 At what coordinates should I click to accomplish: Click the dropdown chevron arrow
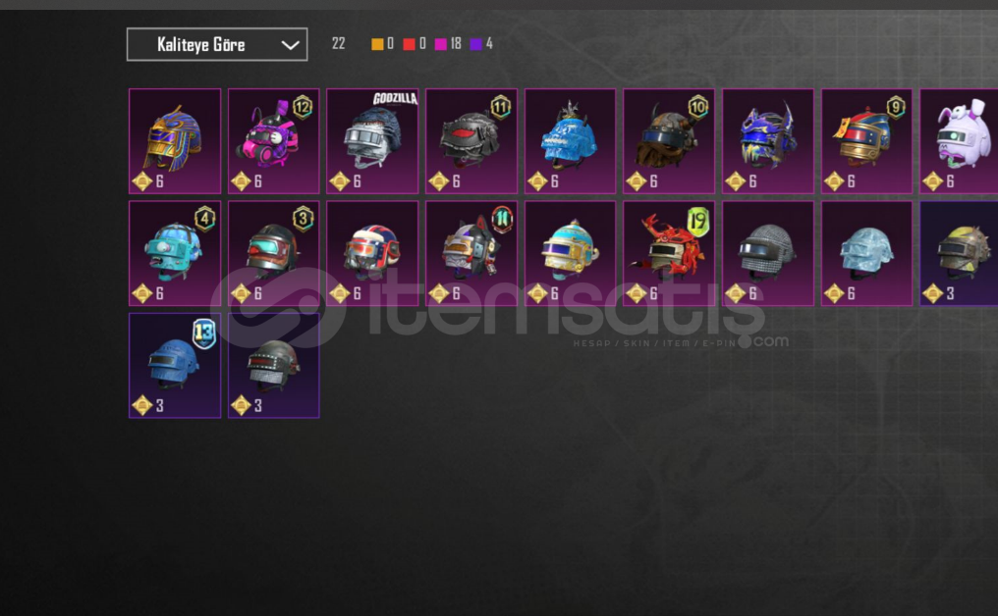[x=290, y=45]
